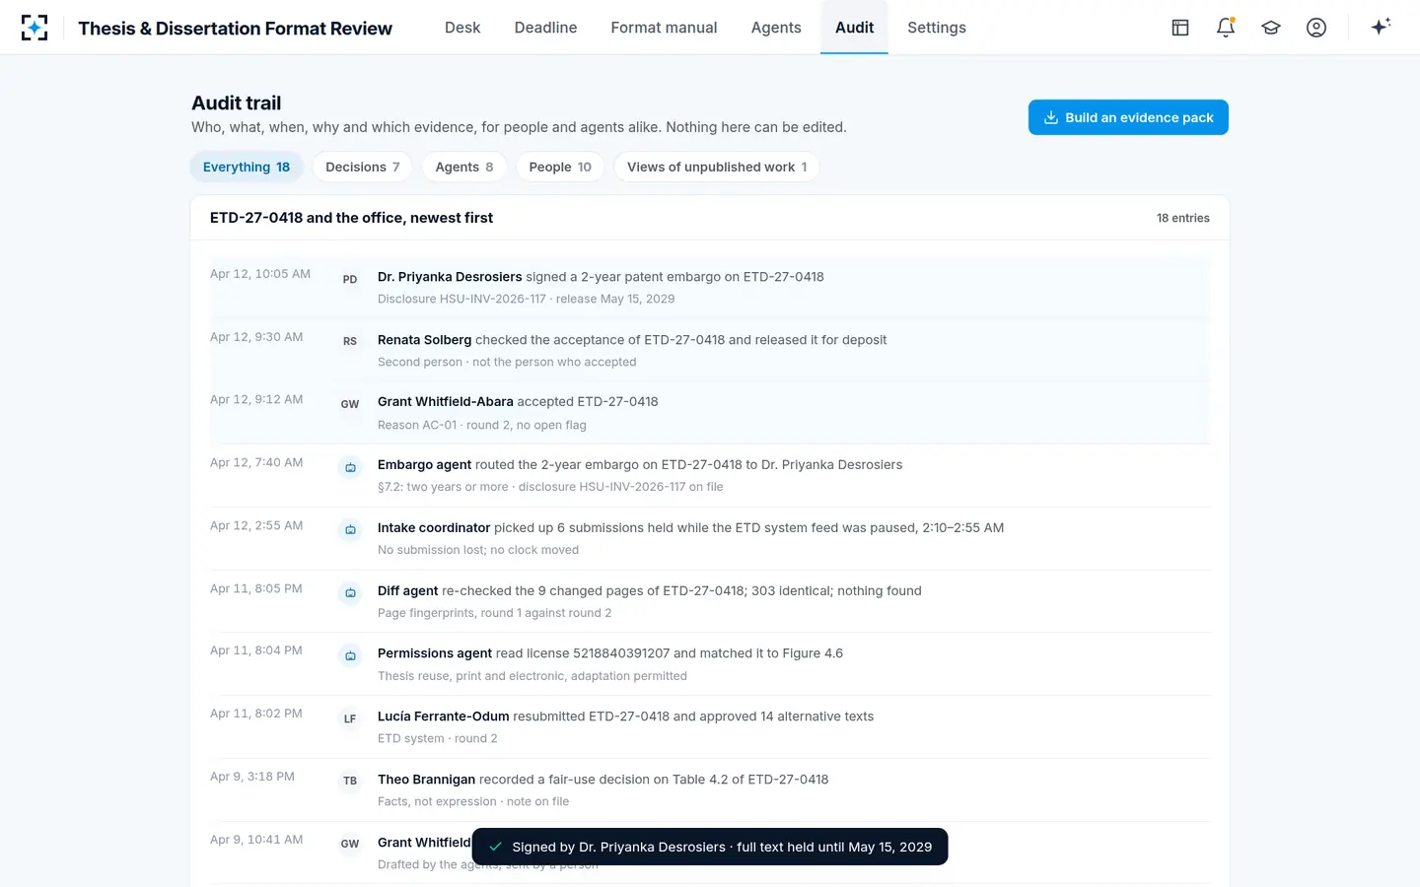This screenshot has height=887, width=1420.
Task: Click the Intake coordinator bot icon
Action: coord(350,530)
